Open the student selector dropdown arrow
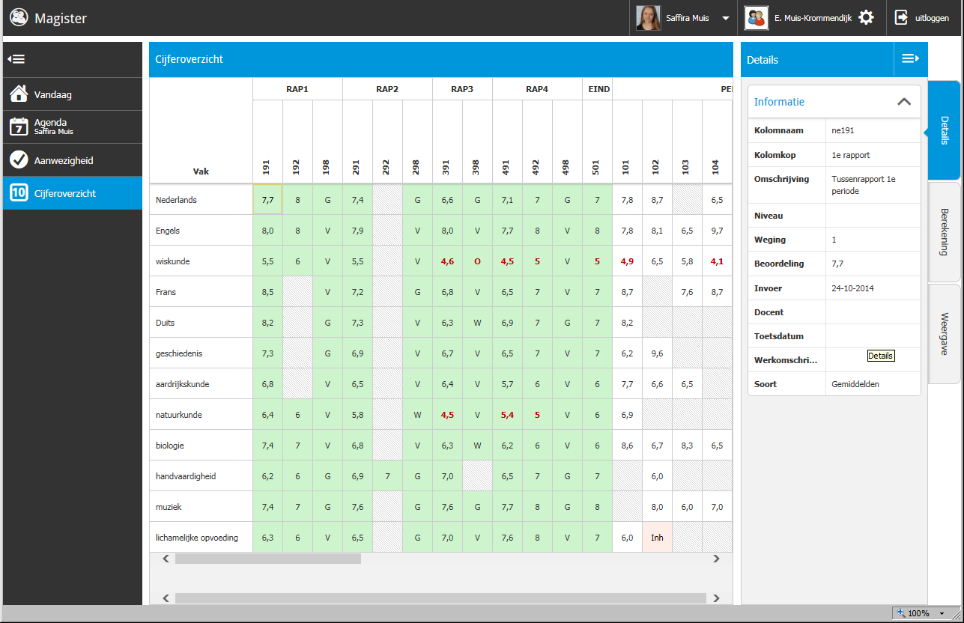This screenshot has width=964, height=623. click(726, 18)
